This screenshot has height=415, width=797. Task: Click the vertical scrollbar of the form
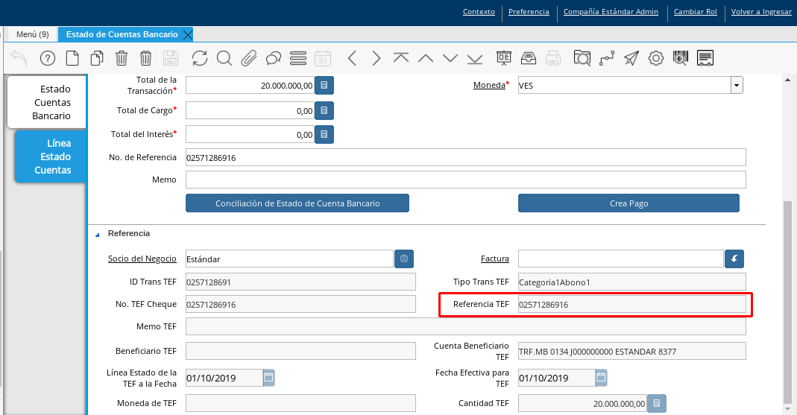click(788, 298)
